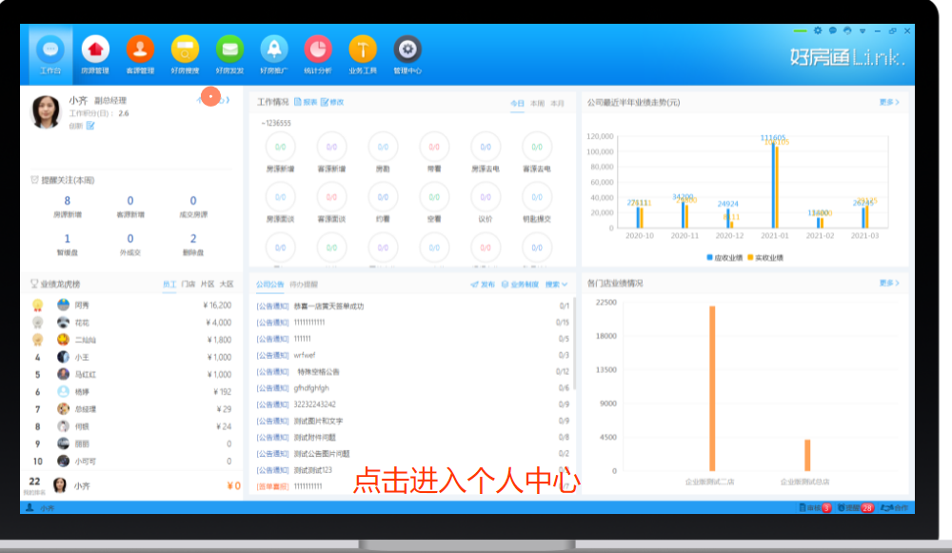Click the 客源面谈 progress circle

tap(331, 197)
